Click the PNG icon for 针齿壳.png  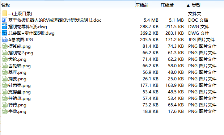tap(5, 85)
